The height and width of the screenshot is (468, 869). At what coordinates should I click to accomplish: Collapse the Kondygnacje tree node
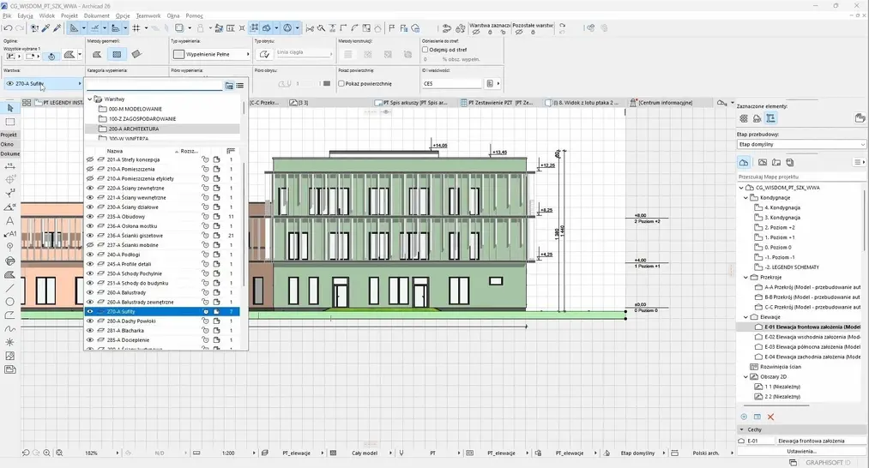[x=746, y=197]
